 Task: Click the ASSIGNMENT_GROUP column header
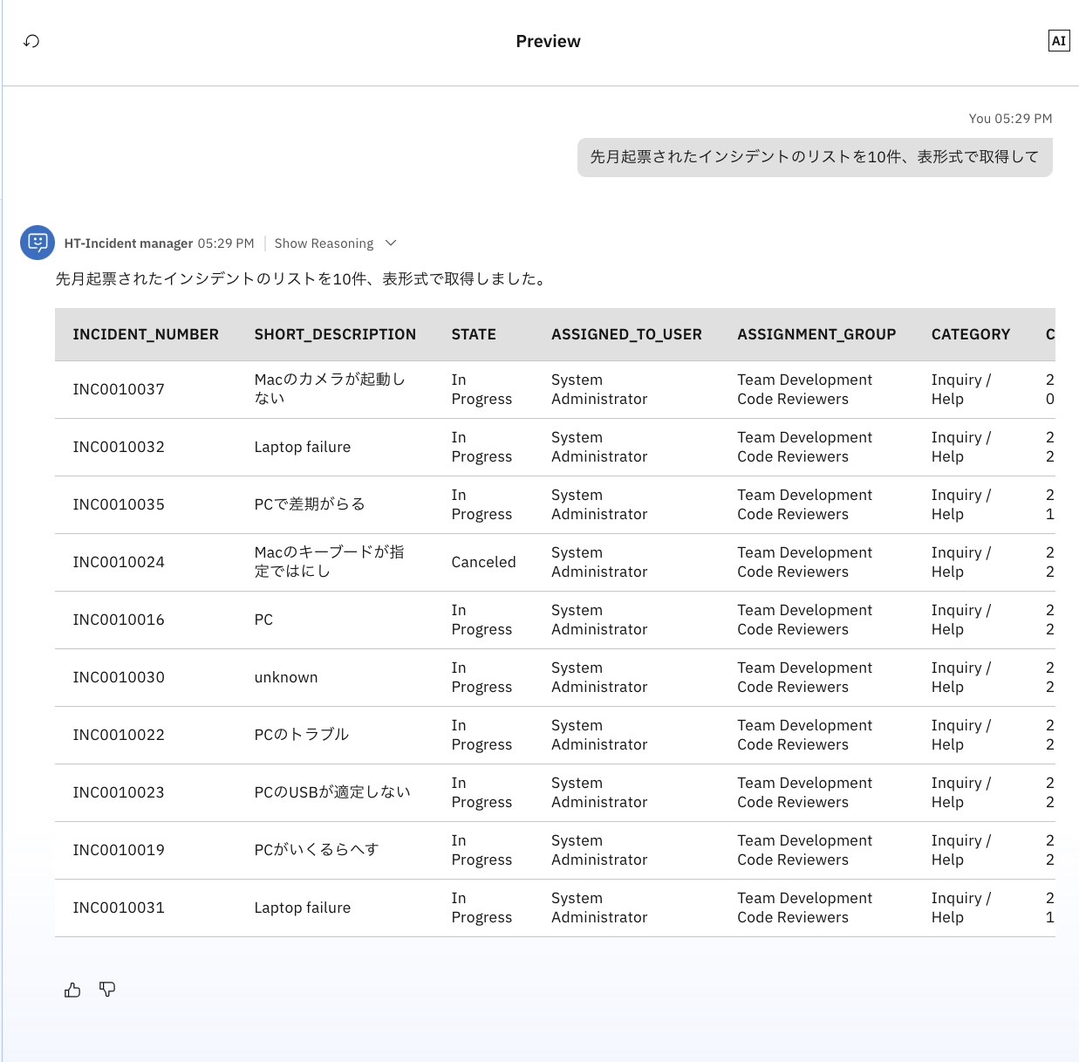click(816, 334)
